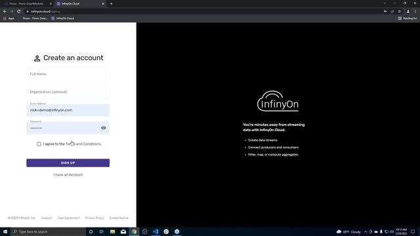Focus the Full Name field
The image size is (420, 236).
(68, 74)
